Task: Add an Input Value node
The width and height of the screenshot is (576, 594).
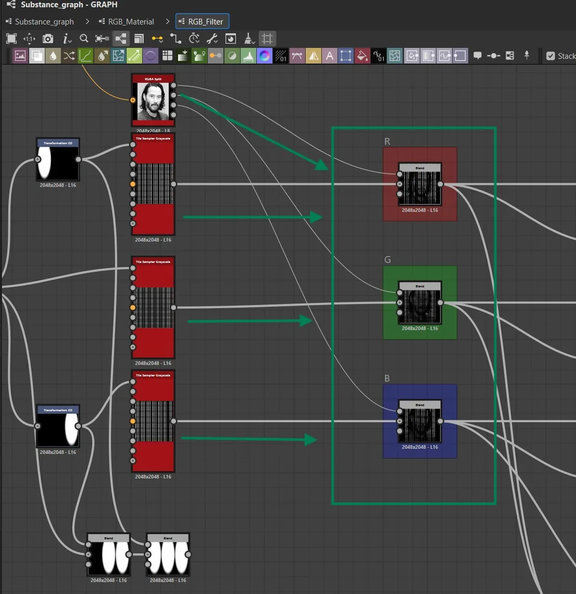Action: click(x=445, y=56)
